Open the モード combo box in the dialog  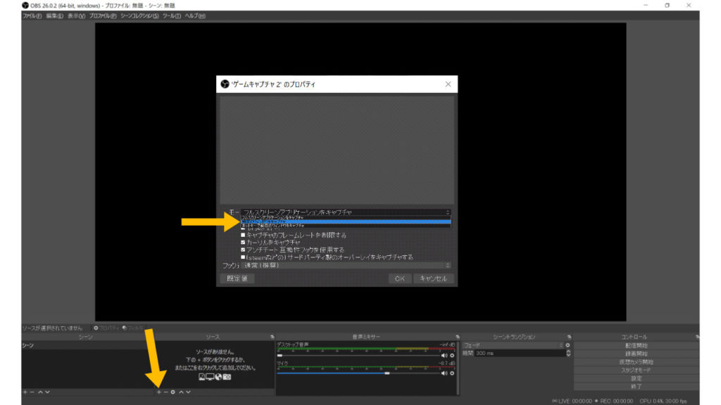tap(346, 212)
